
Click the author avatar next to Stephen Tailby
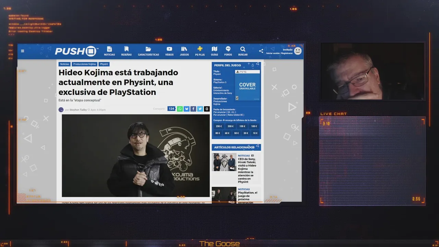tap(61, 110)
